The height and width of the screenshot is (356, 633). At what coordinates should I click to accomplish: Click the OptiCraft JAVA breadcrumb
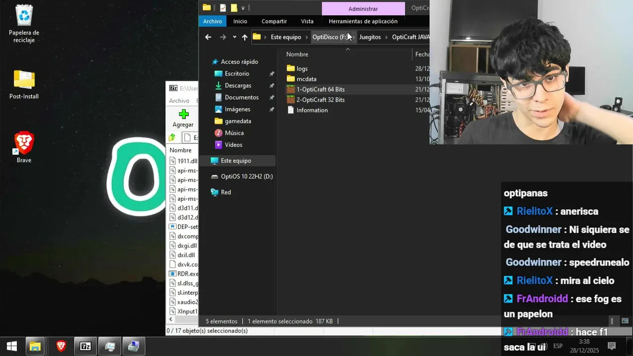click(x=410, y=37)
